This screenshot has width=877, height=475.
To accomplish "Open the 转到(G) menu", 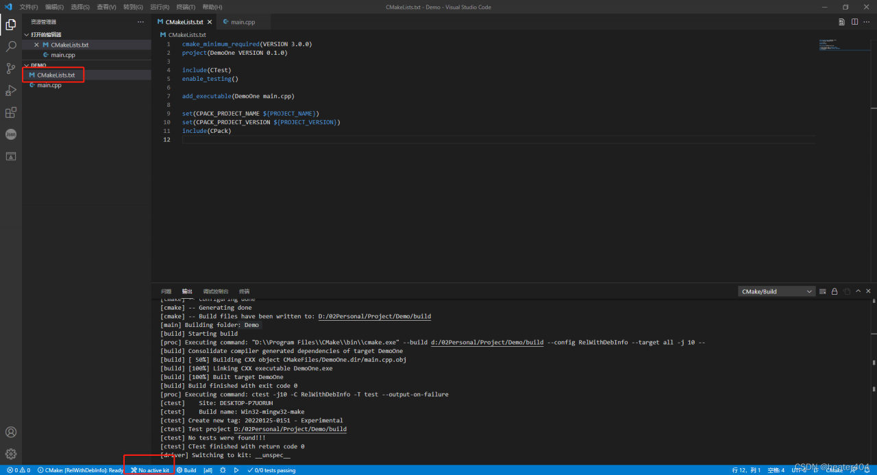I will tap(133, 7).
